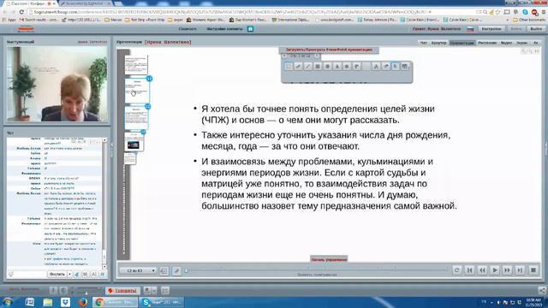
Task: Open Dropbox from the Windows taskbar
Action: tap(65, 302)
